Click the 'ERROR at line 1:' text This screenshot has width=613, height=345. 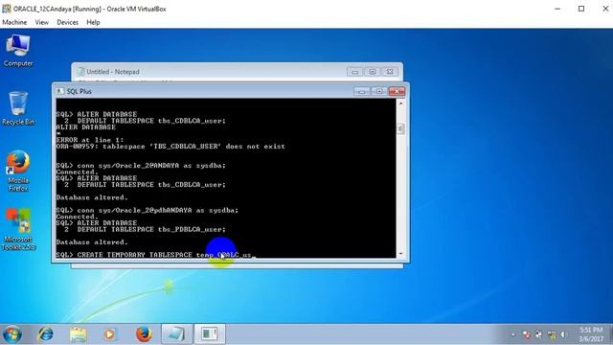[90, 140]
